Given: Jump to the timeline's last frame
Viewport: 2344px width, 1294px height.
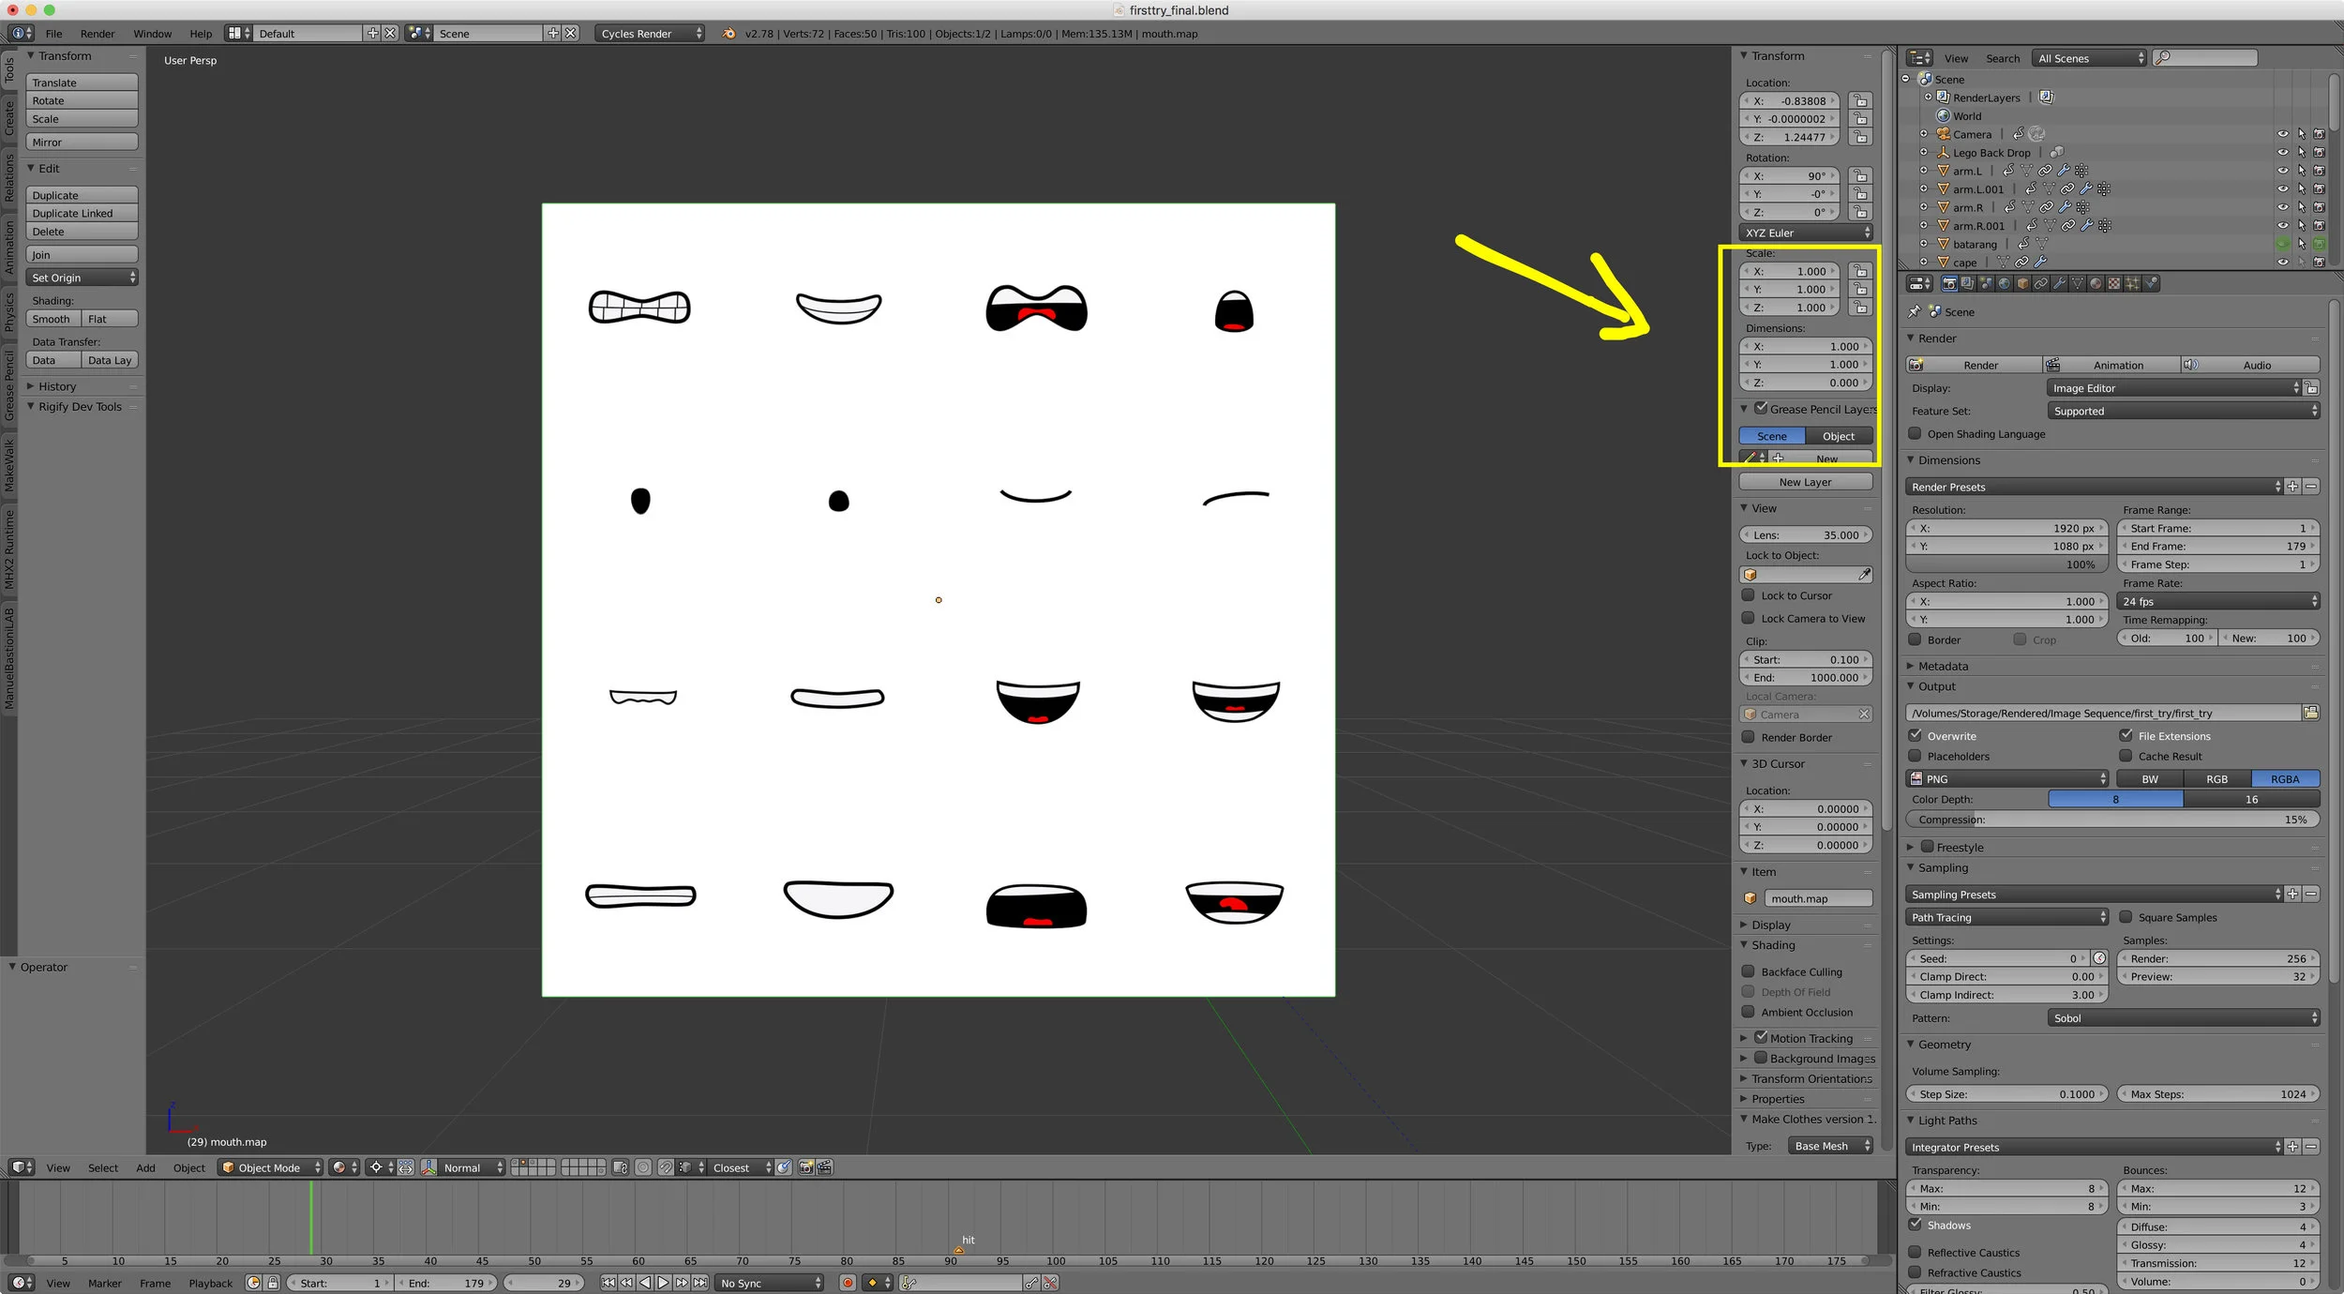Looking at the screenshot, I should [699, 1283].
